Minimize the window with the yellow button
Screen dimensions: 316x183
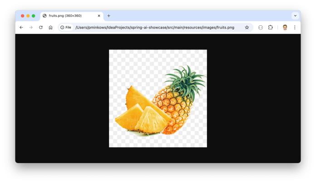(x=28, y=16)
